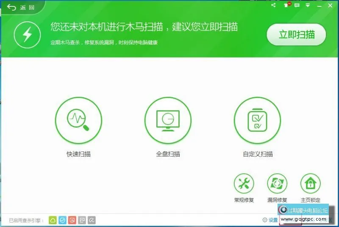
Task: Click the 快速扫描 label
Action: [x=78, y=154]
